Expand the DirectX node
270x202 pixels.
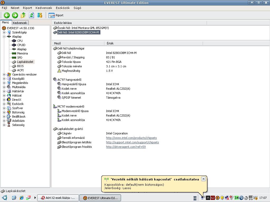(x=4, y=100)
